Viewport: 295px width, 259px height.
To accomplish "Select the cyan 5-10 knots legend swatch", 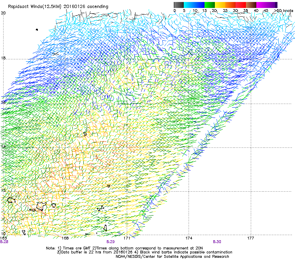I will point(189,5).
